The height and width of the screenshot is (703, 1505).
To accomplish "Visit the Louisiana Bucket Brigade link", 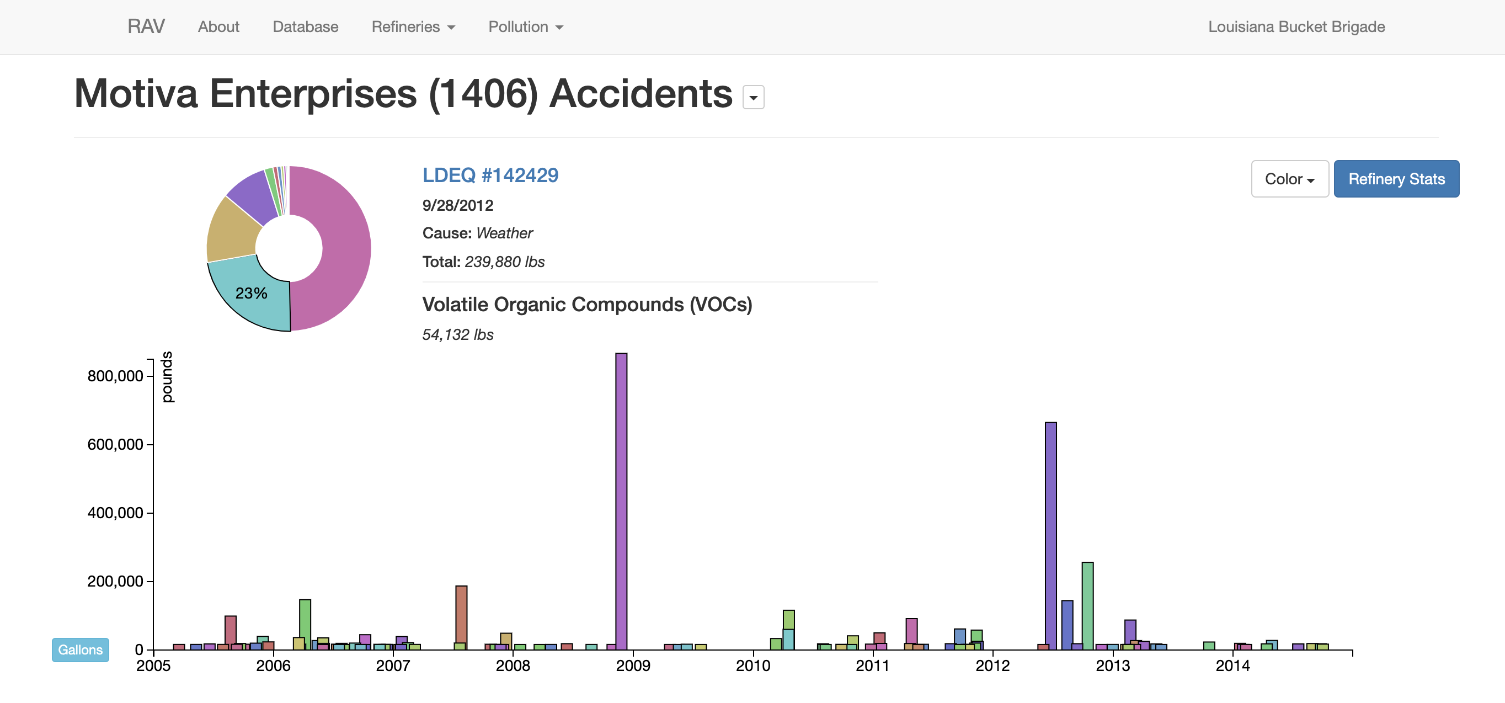I will (1296, 27).
